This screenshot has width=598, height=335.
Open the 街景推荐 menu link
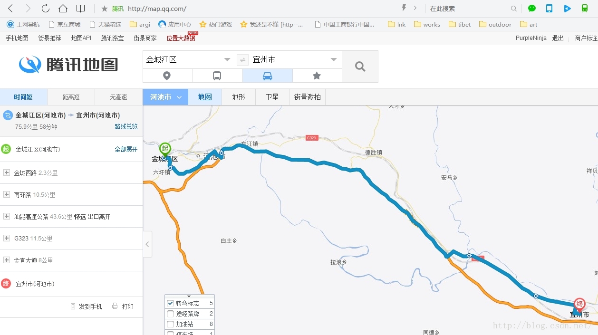[50, 38]
